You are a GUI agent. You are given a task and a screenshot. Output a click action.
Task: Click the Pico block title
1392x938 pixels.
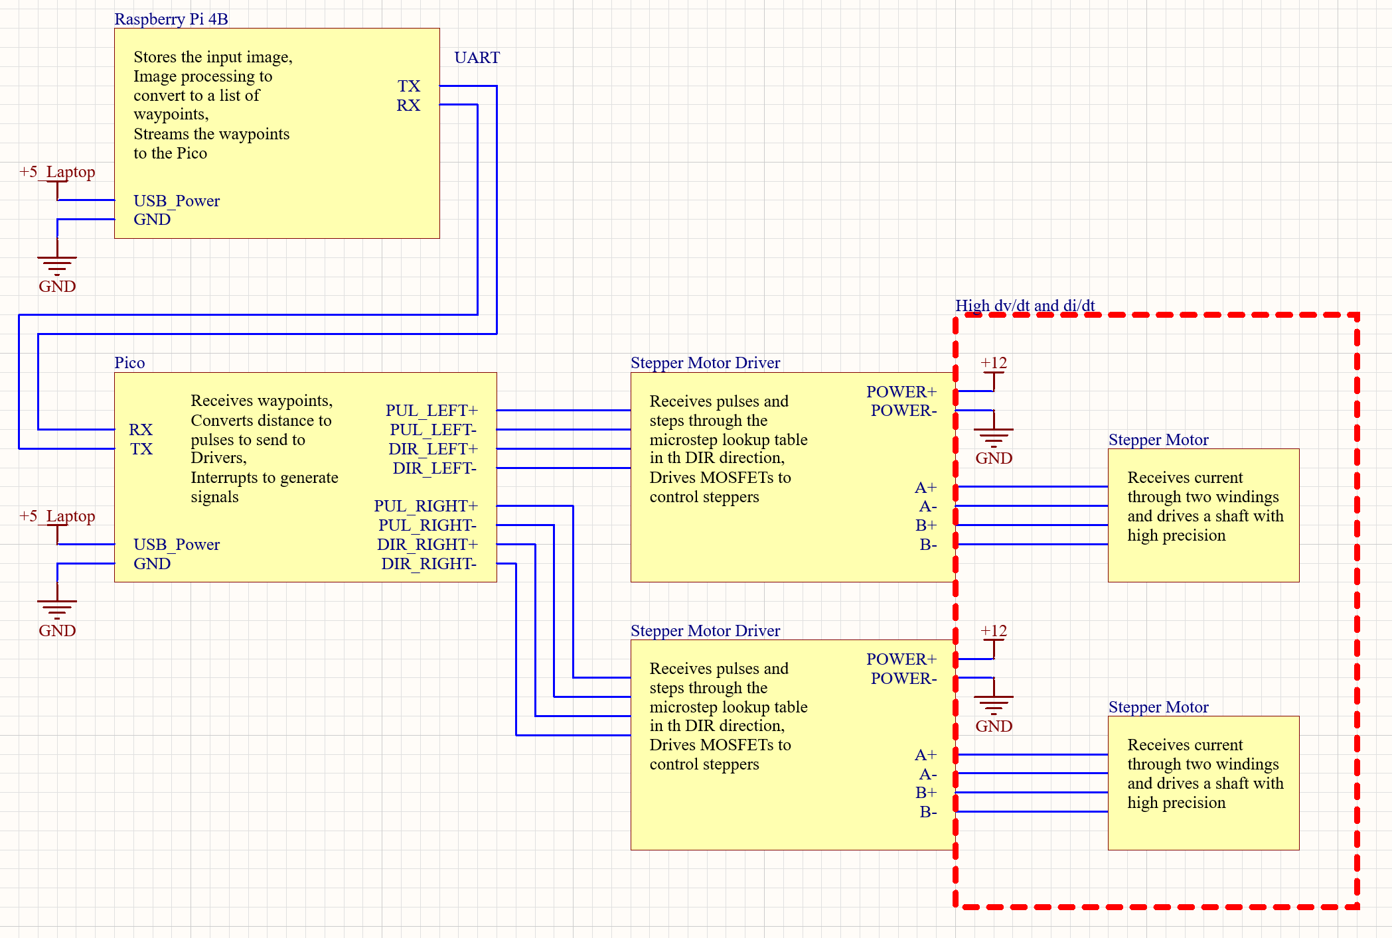tap(129, 363)
